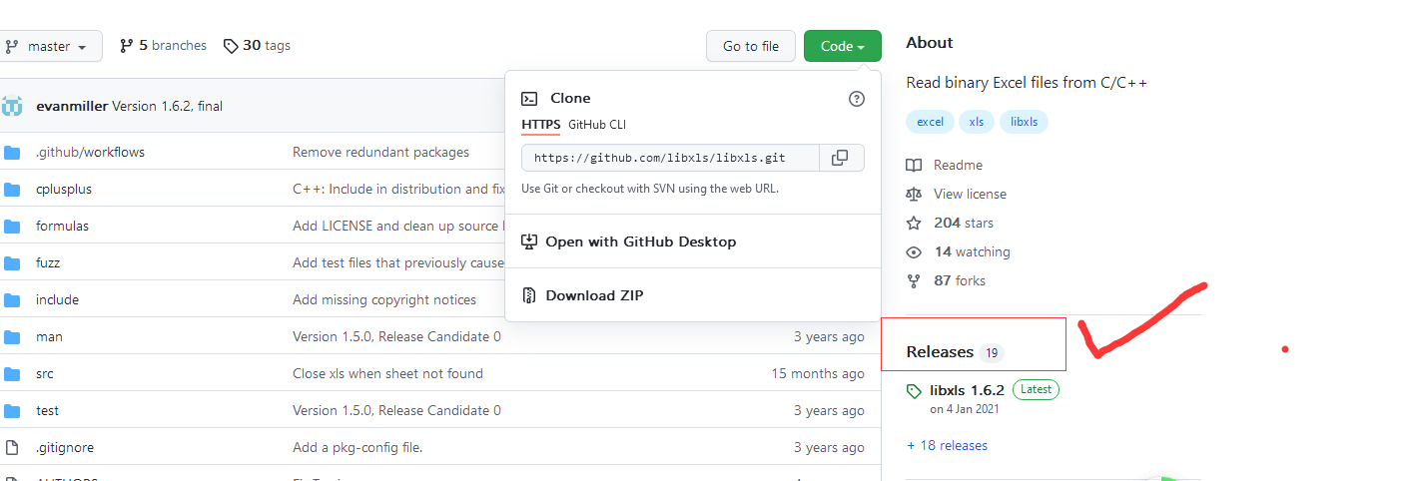This screenshot has height=481, width=1413.
Task: Click the excel topic tag
Action: click(x=930, y=122)
